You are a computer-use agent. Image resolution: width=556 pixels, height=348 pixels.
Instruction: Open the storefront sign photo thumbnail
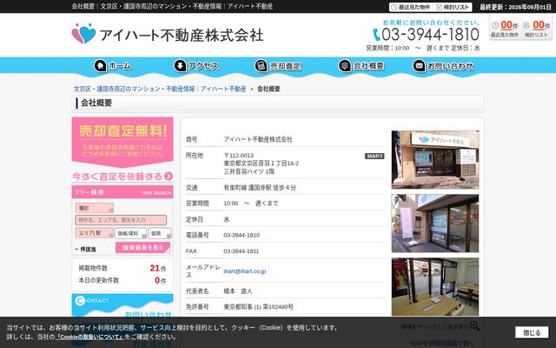(x=435, y=160)
